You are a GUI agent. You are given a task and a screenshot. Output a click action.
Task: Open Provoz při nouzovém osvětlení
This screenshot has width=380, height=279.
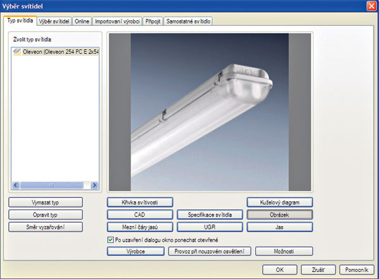click(210, 251)
